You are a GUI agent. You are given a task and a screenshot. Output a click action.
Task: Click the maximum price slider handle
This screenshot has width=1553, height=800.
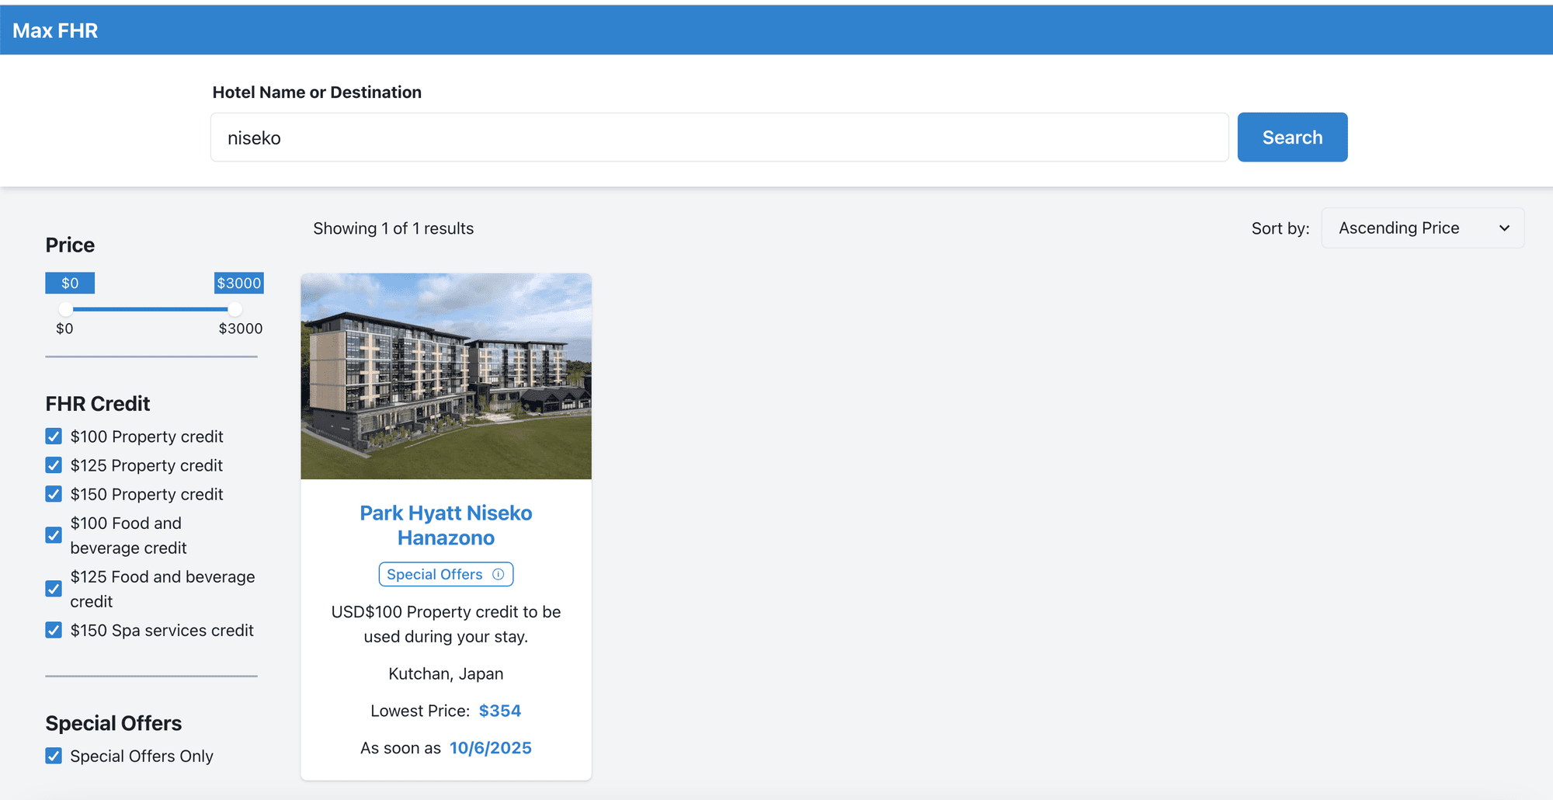(235, 309)
